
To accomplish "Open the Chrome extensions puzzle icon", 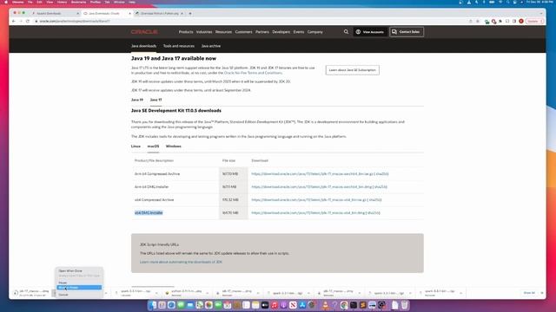I will [500, 21].
